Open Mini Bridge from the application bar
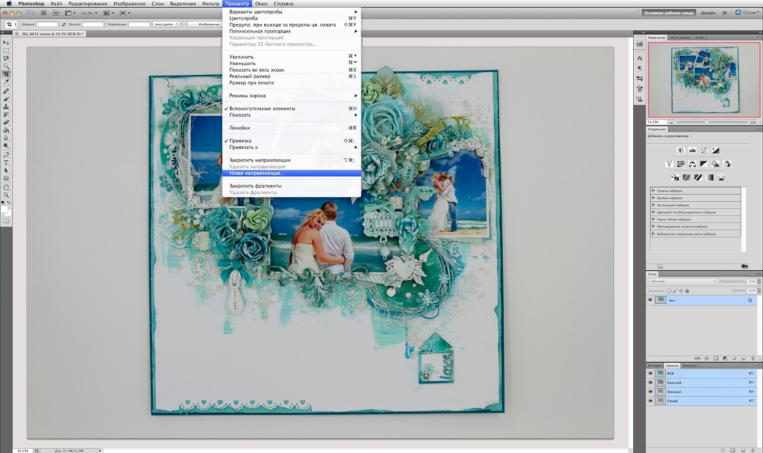 (x=56, y=13)
